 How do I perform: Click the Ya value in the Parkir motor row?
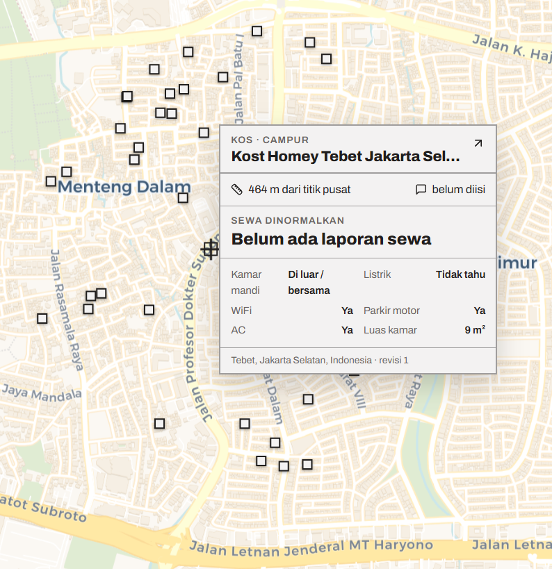(x=480, y=311)
